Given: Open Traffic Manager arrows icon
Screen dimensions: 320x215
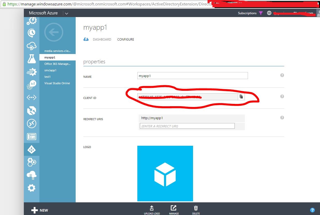Looking at the screenshot, I should tap(32, 111).
